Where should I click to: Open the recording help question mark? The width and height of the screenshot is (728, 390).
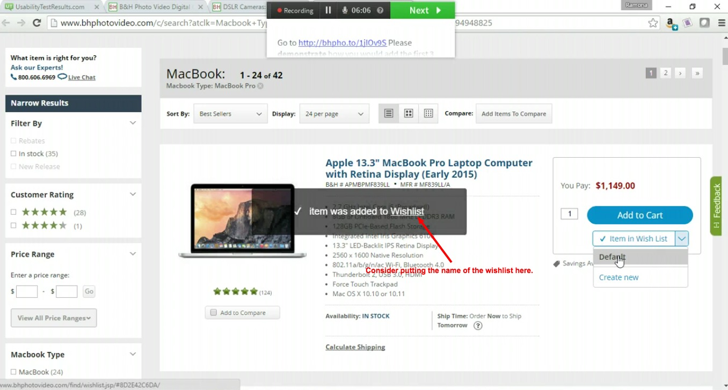(x=380, y=10)
